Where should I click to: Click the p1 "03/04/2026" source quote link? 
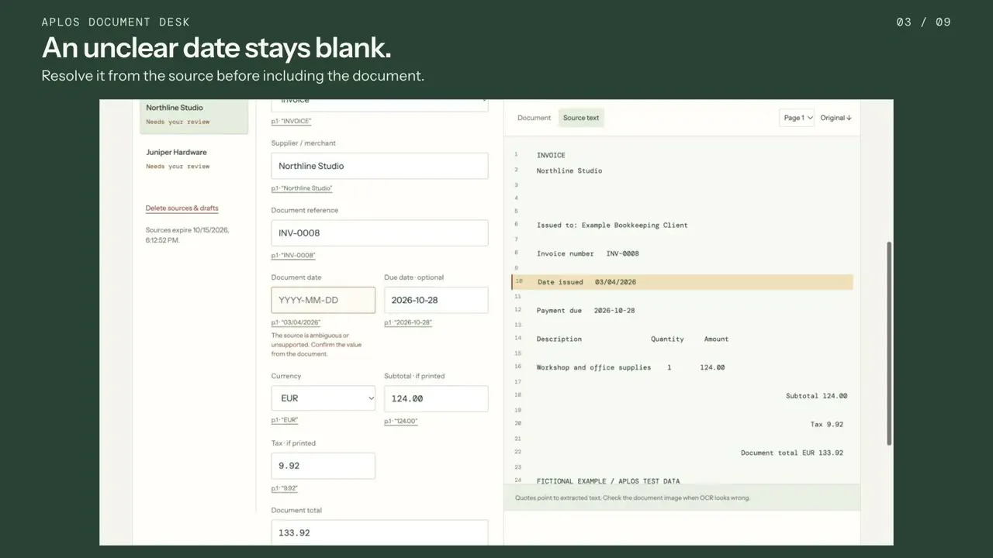click(296, 322)
